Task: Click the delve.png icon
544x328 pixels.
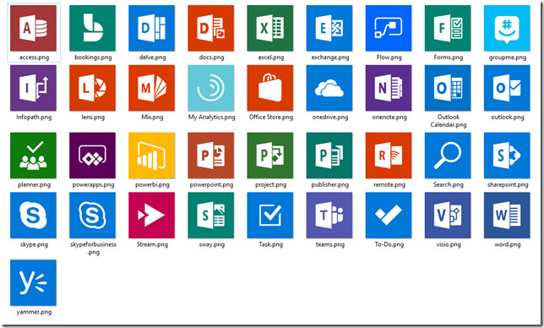Action: coord(151,28)
